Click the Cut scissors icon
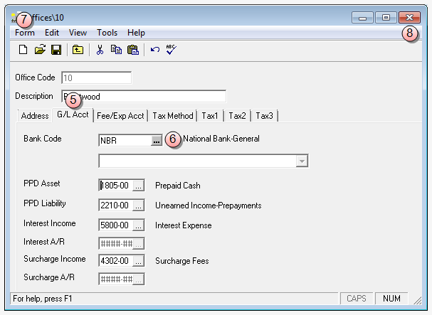The width and height of the screenshot is (432, 315). (x=100, y=50)
